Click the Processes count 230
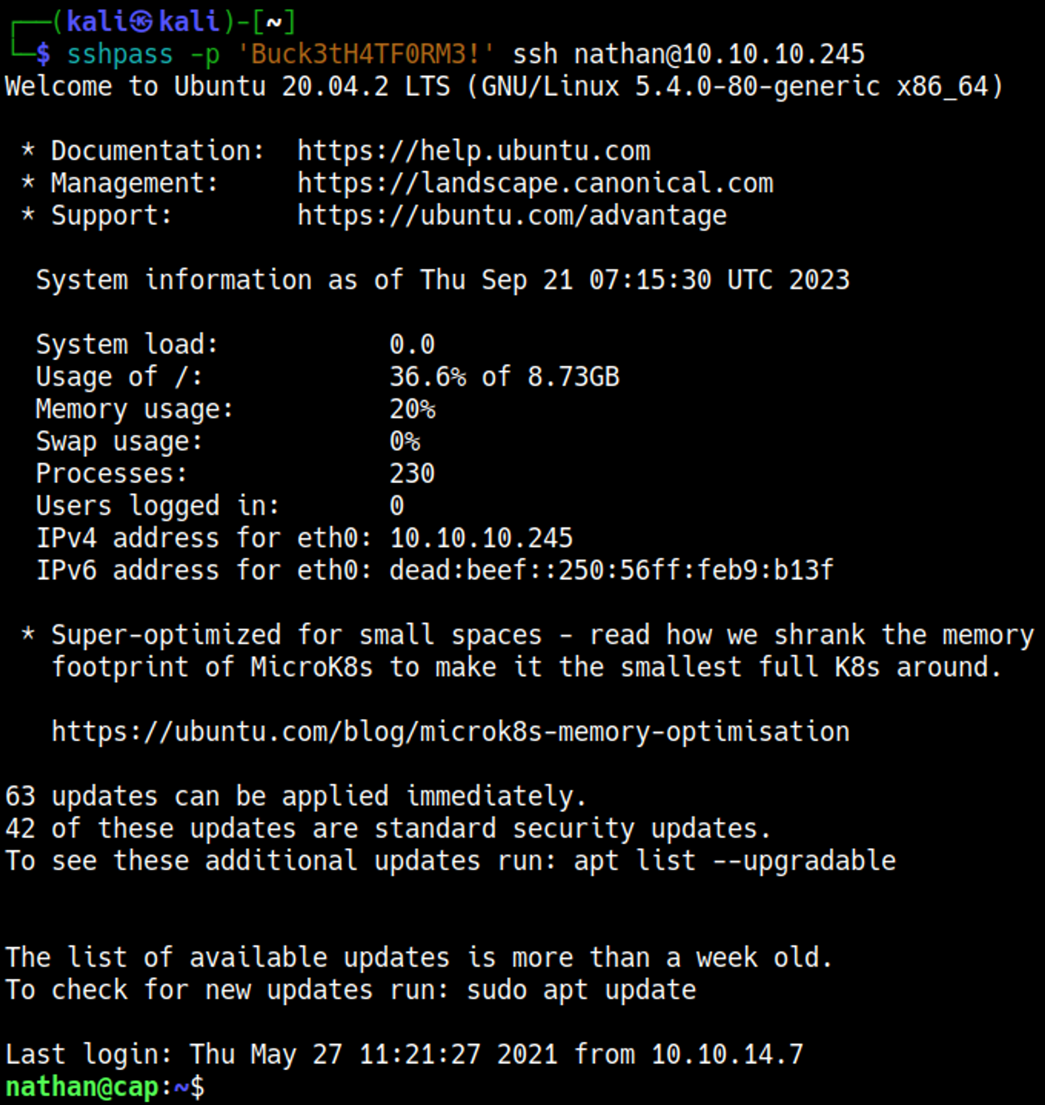1045x1105 pixels. (412, 474)
